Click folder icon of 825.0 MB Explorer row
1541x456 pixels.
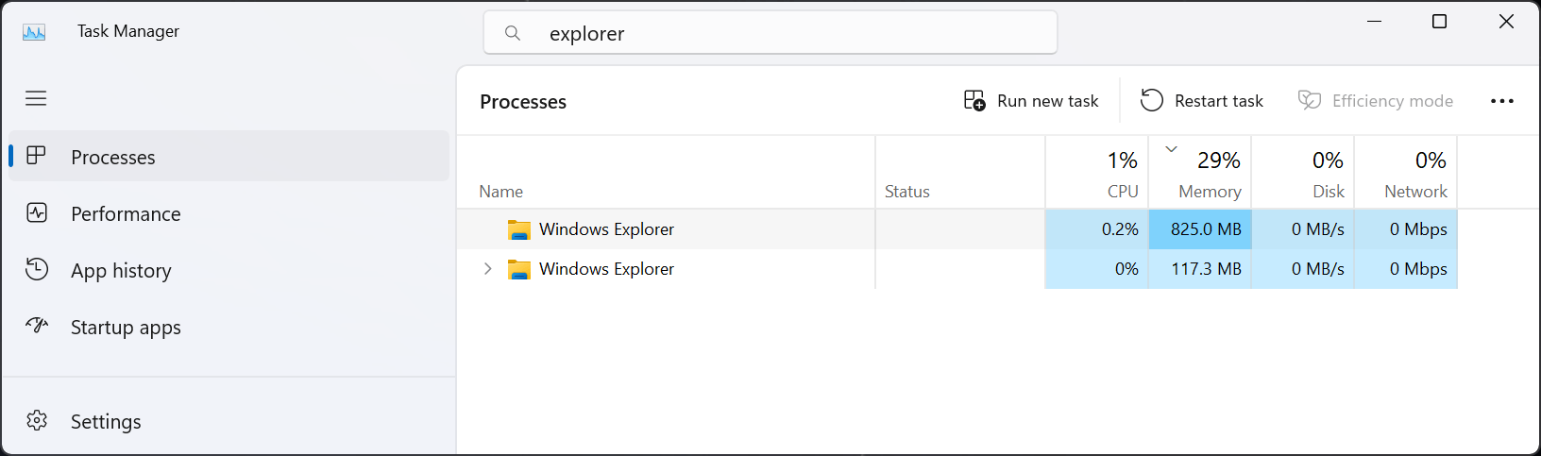click(519, 229)
